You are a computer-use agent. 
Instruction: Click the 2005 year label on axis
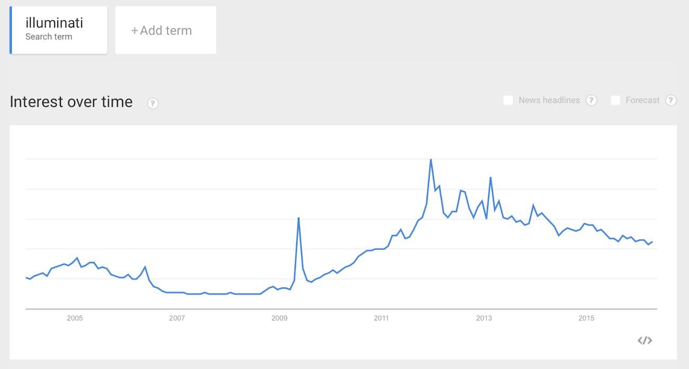point(75,318)
